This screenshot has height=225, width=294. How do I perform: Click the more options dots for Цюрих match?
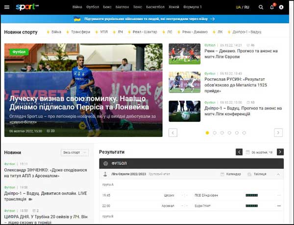(279, 195)
